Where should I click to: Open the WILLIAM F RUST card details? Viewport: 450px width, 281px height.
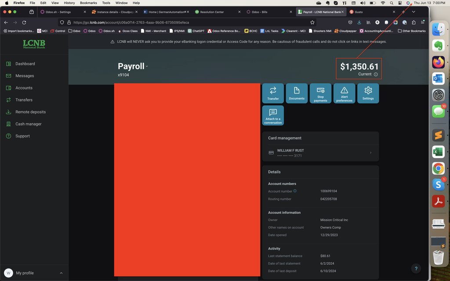[320, 153]
